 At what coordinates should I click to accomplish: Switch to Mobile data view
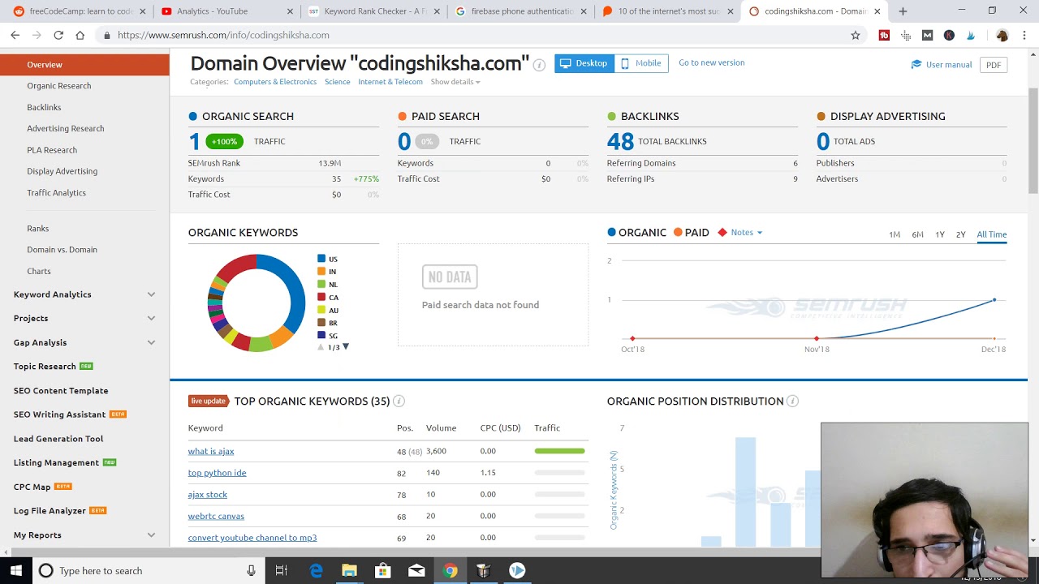coord(640,63)
